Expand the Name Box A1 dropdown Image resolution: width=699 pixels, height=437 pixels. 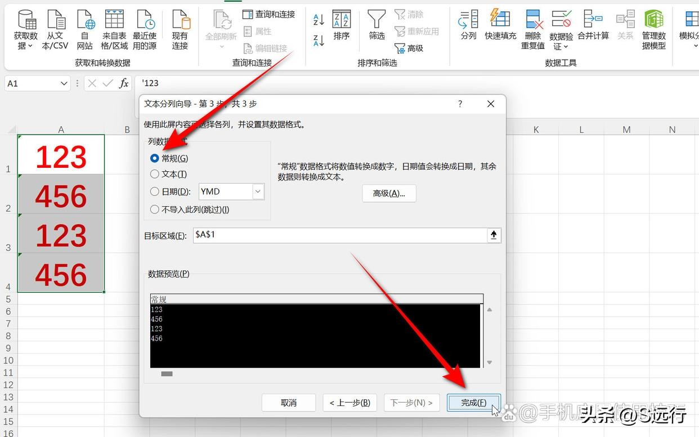point(64,83)
